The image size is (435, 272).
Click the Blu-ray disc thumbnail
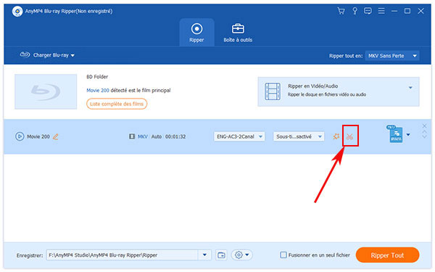point(46,91)
